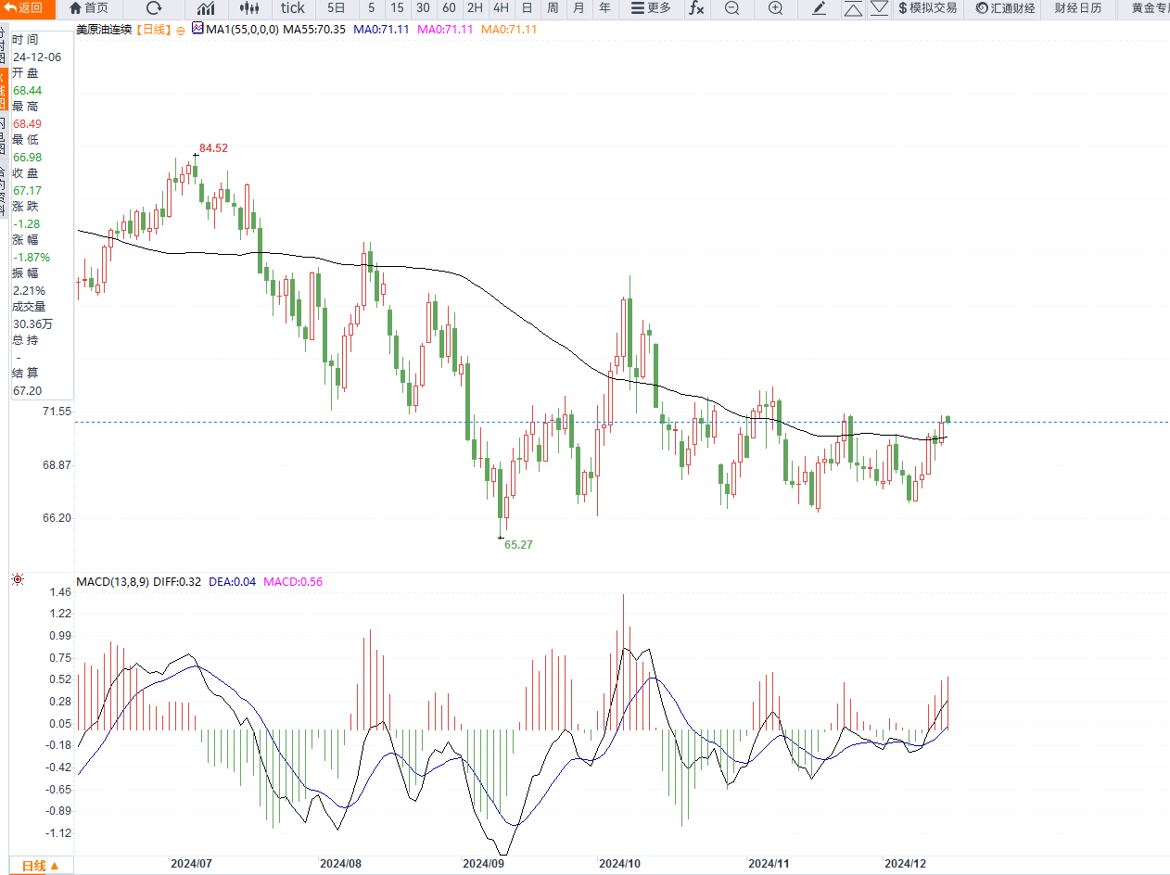Click the refresh icon in the toolbar

[x=154, y=8]
